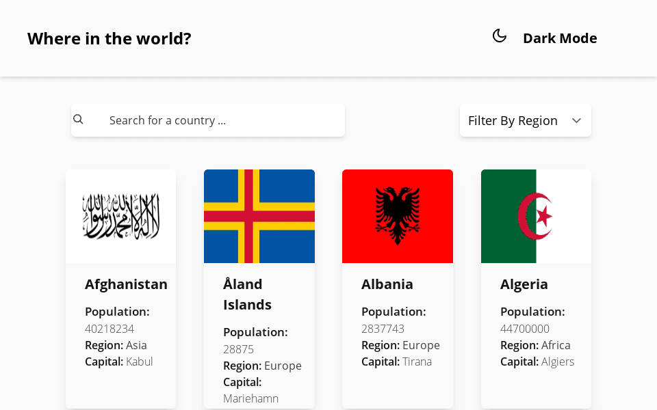Click the magnifying glass search icon
Viewport: 657px width, 410px height.
pos(78,119)
